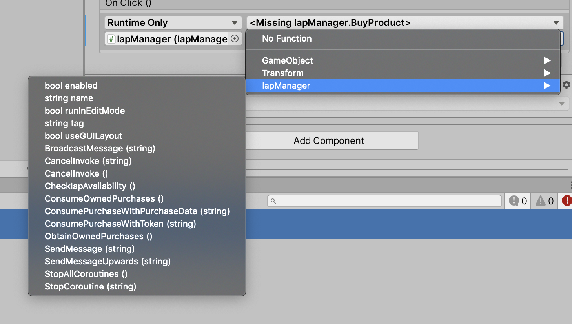Open the Console kebab menu icon
572x324 pixels.
[x=570, y=185]
